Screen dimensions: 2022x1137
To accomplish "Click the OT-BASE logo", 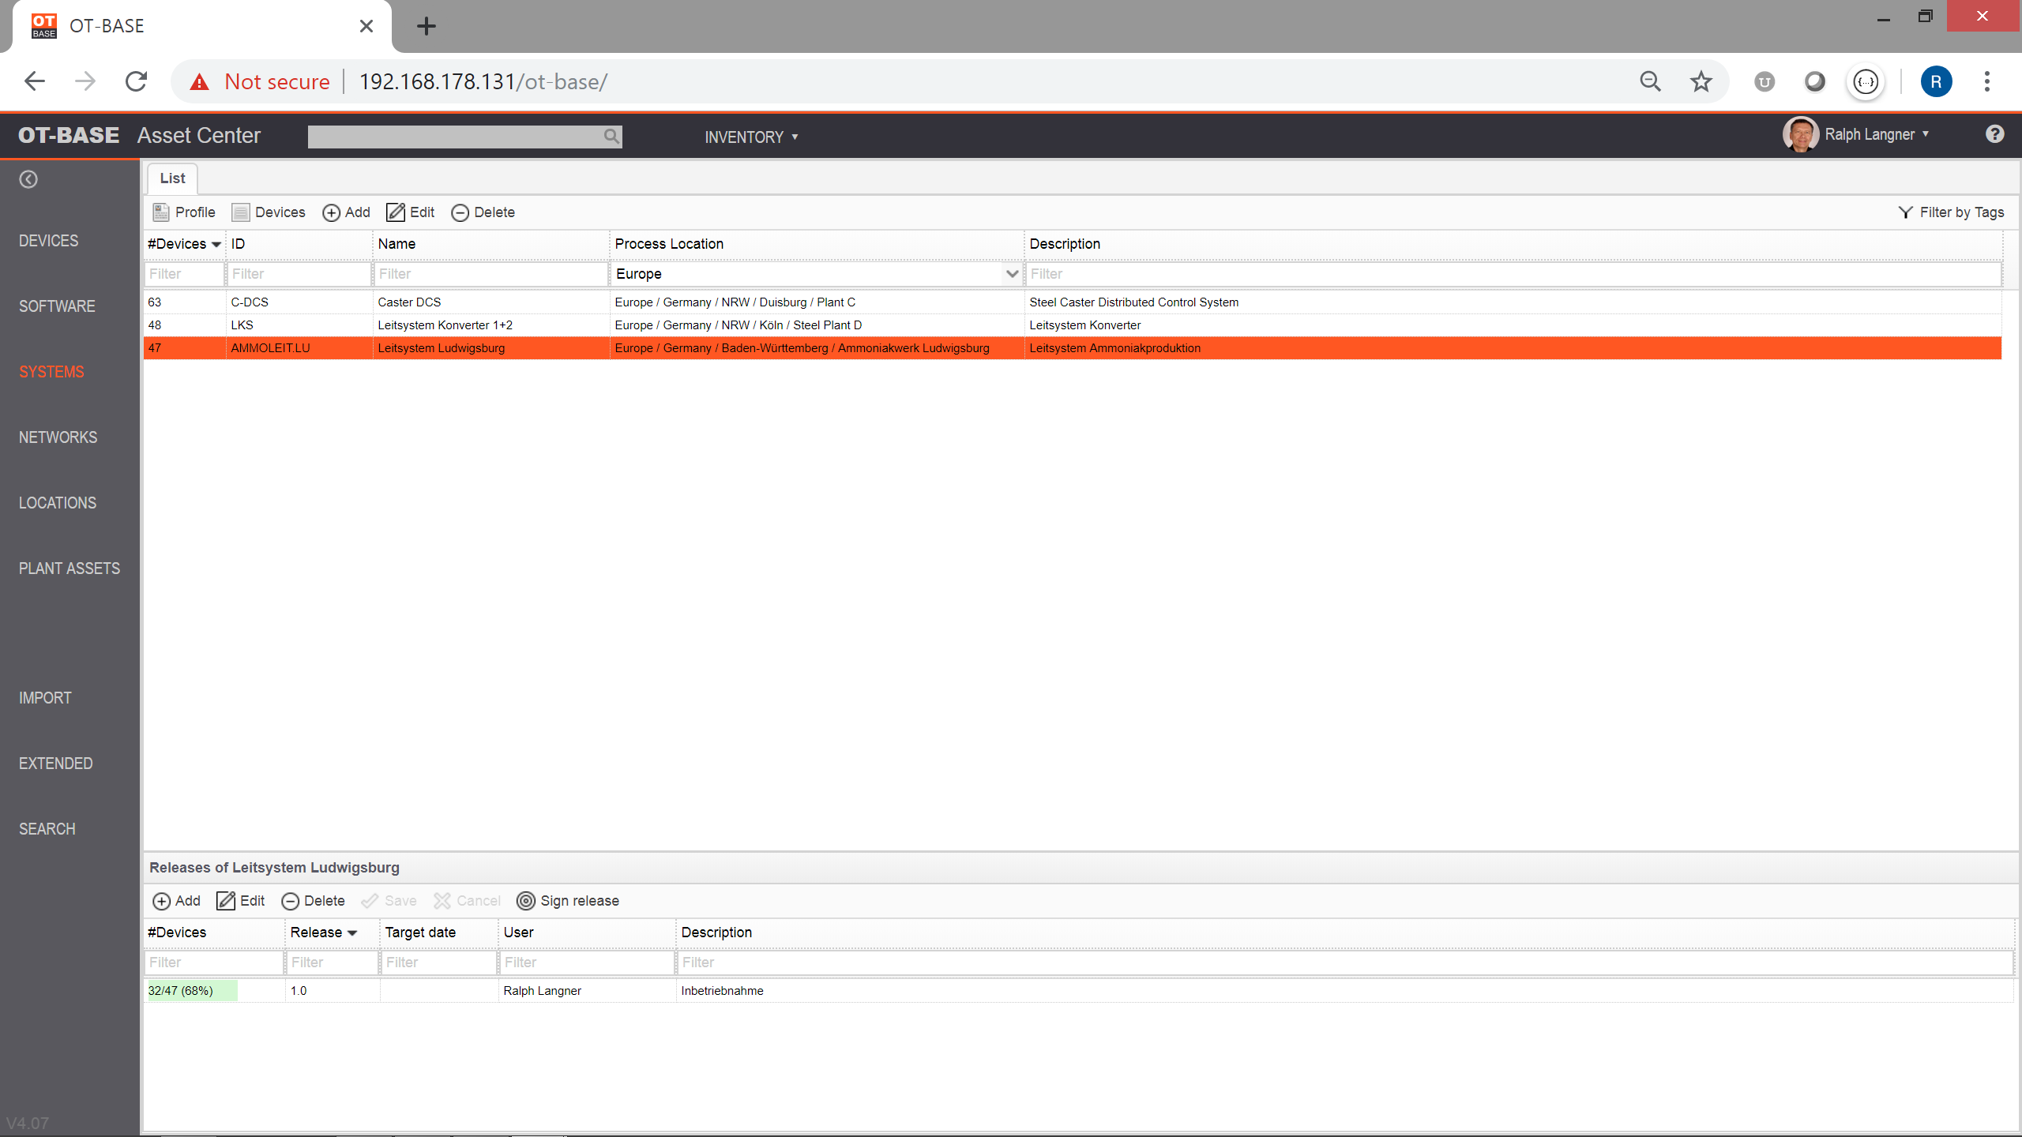I will coord(69,135).
